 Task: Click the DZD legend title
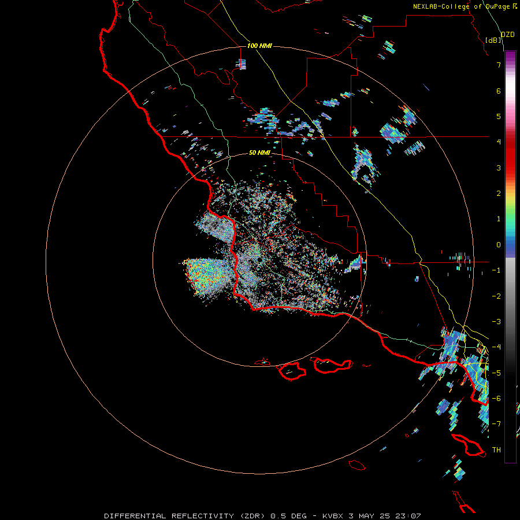[x=507, y=35]
